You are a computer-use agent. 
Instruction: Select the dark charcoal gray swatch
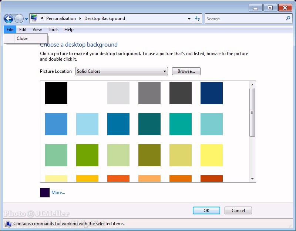pos(181,93)
